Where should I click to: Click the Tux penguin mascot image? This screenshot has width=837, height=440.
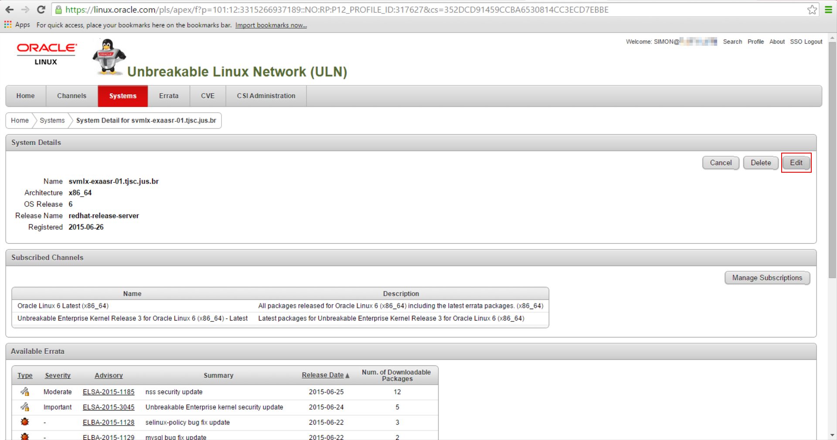109,56
